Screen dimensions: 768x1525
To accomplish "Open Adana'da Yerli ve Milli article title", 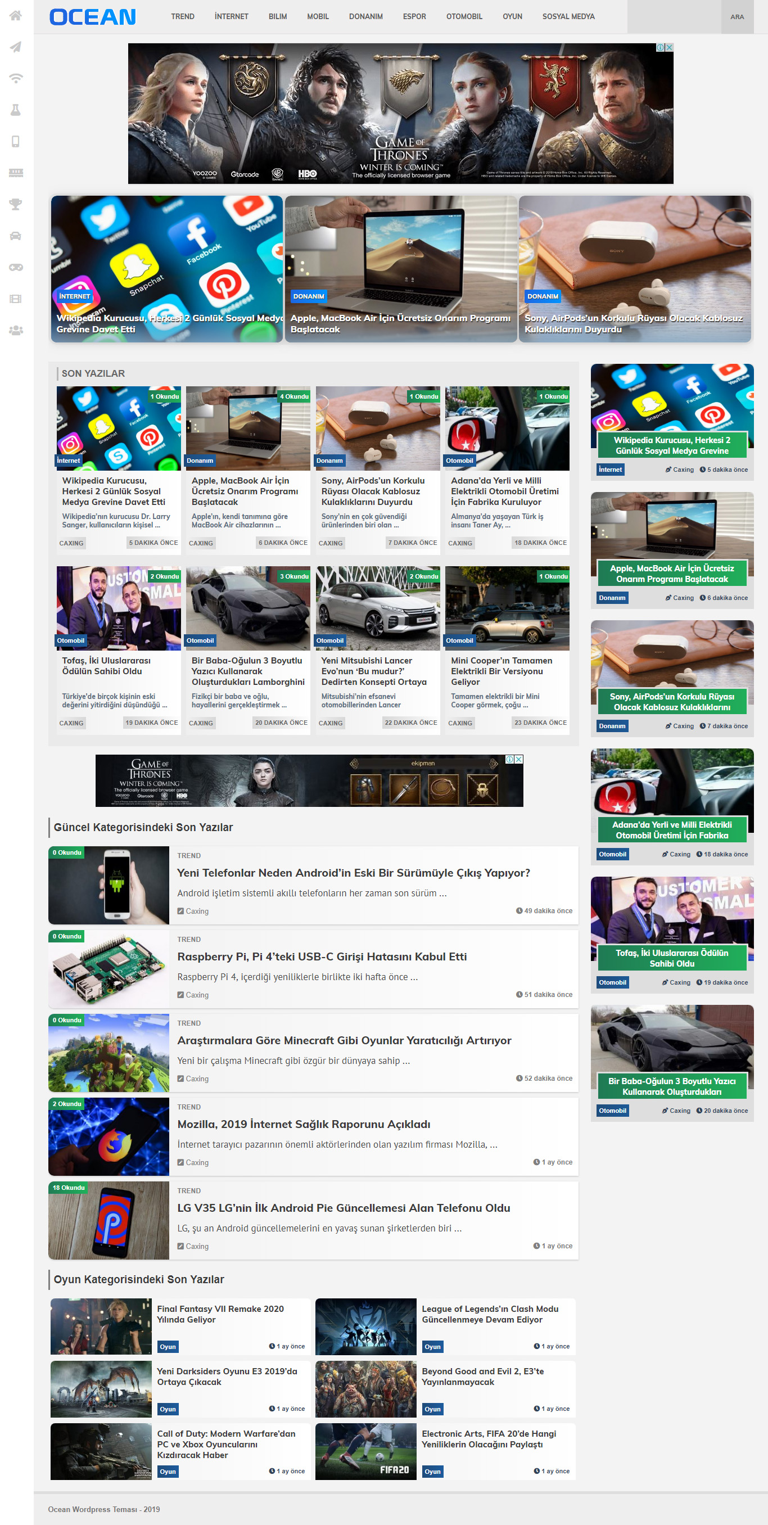I will (504, 491).
